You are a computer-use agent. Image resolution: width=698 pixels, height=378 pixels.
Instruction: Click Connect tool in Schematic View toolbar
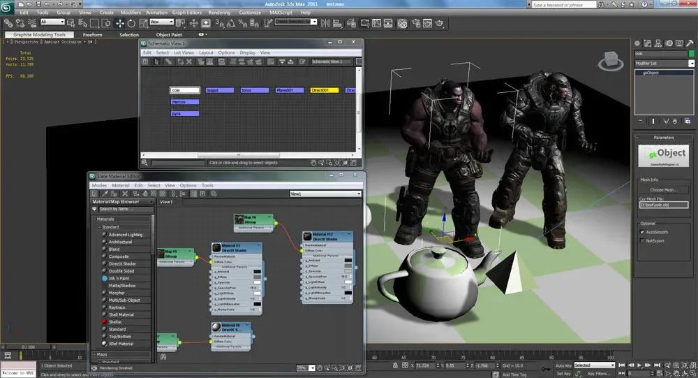pyautogui.click(x=168, y=61)
